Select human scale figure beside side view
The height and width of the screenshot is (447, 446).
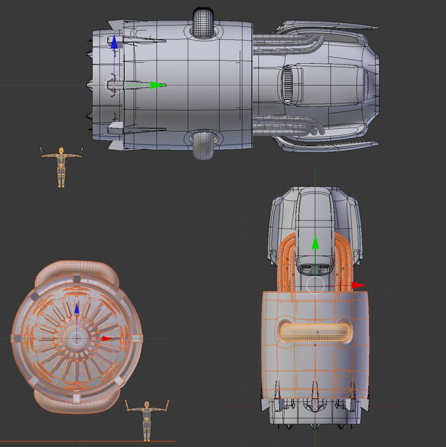tap(61, 167)
